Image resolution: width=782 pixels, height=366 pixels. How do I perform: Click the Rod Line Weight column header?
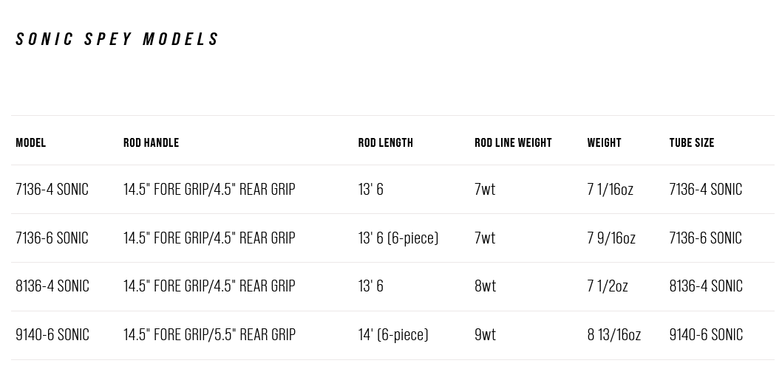click(513, 143)
